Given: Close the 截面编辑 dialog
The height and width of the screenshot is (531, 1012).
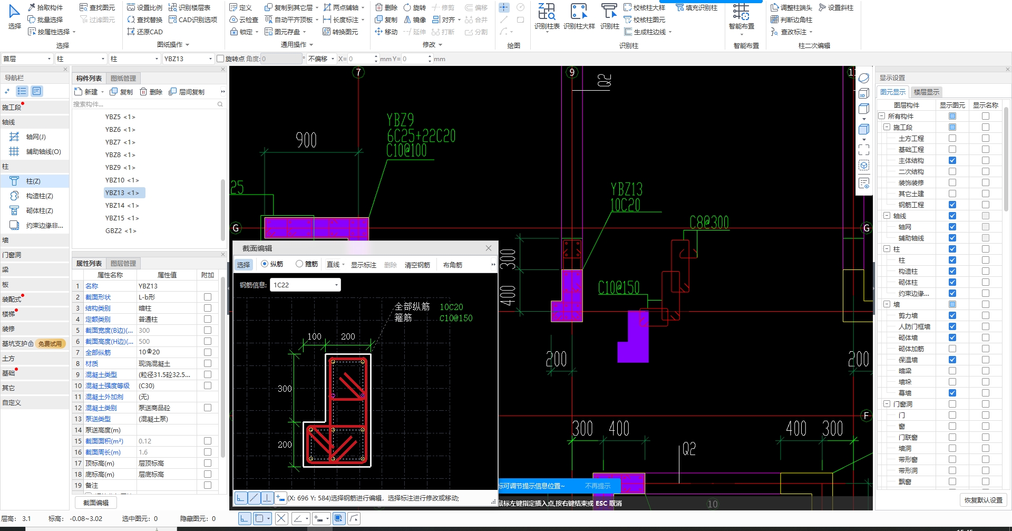Looking at the screenshot, I should coord(489,248).
